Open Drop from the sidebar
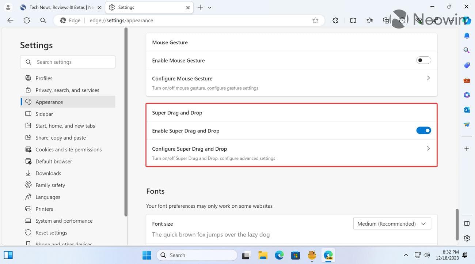The image size is (475, 264). point(466,124)
